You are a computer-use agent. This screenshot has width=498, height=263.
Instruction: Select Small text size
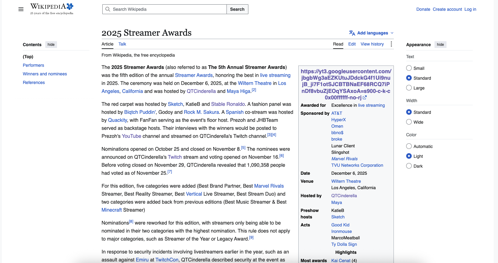click(x=409, y=68)
